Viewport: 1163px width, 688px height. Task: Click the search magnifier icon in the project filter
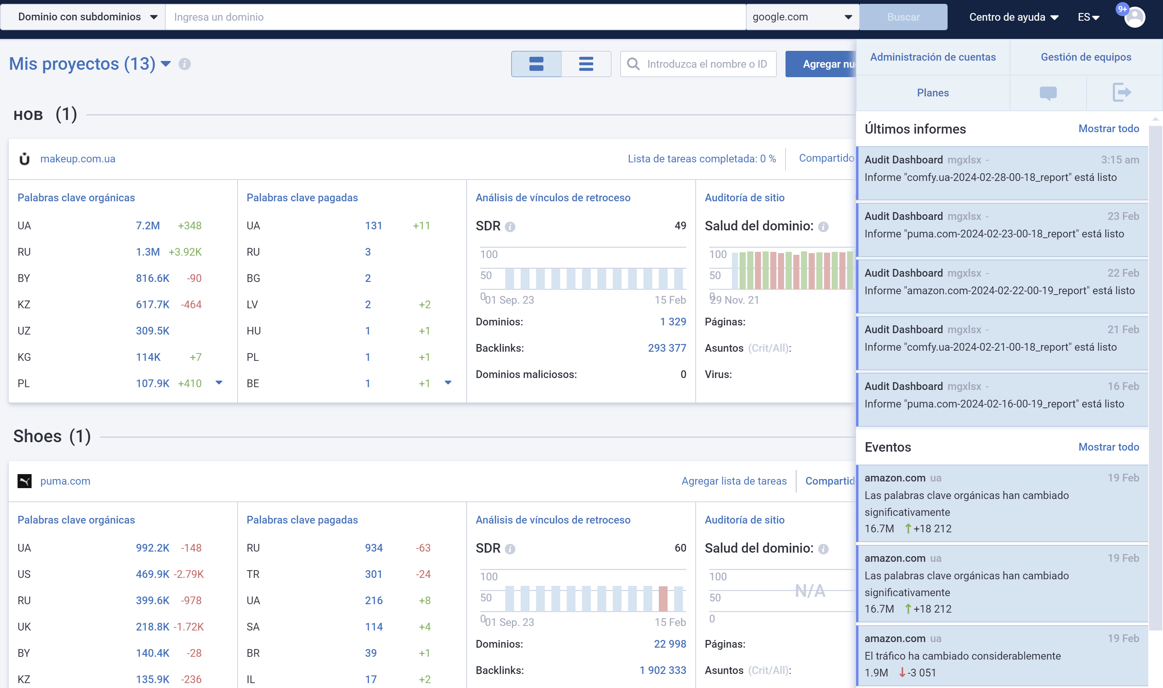633,64
